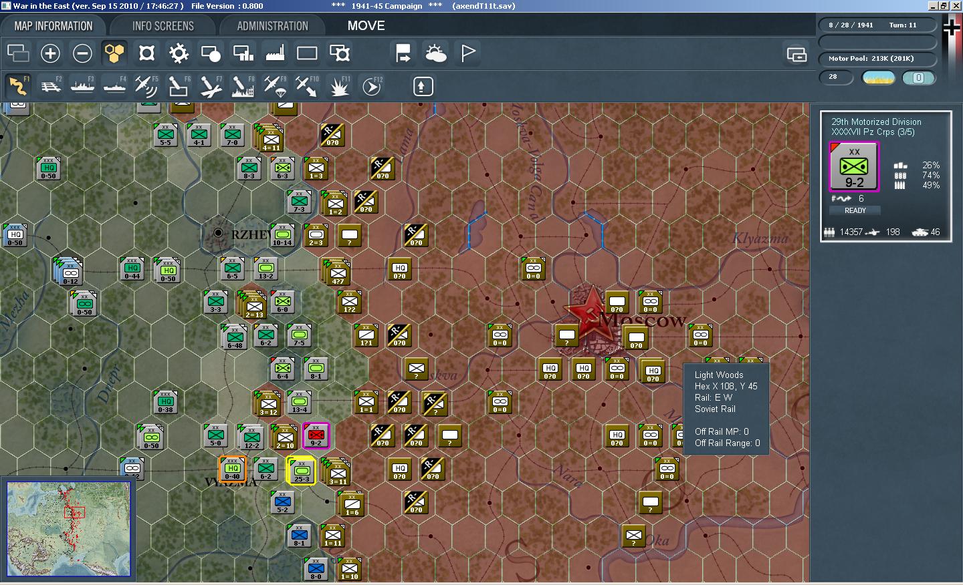
Task: Click the plain flag icon
Action: point(468,53)
